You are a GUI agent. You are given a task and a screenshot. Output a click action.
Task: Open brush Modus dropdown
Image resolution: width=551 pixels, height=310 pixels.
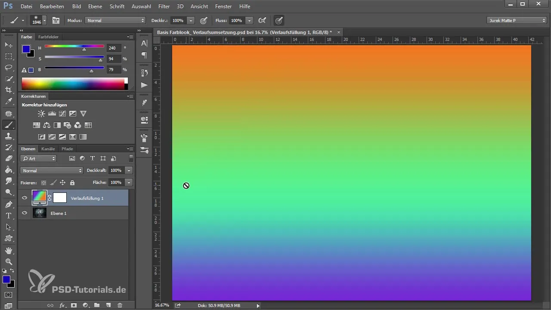[x=115, y=20]
